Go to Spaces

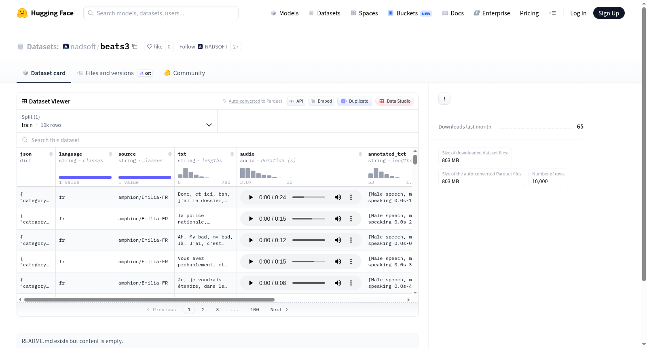(364, 13)
